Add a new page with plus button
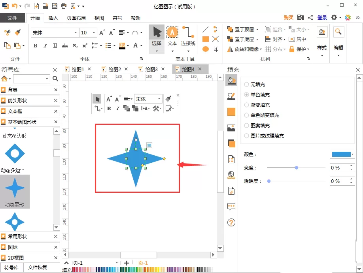 (127, 263)
